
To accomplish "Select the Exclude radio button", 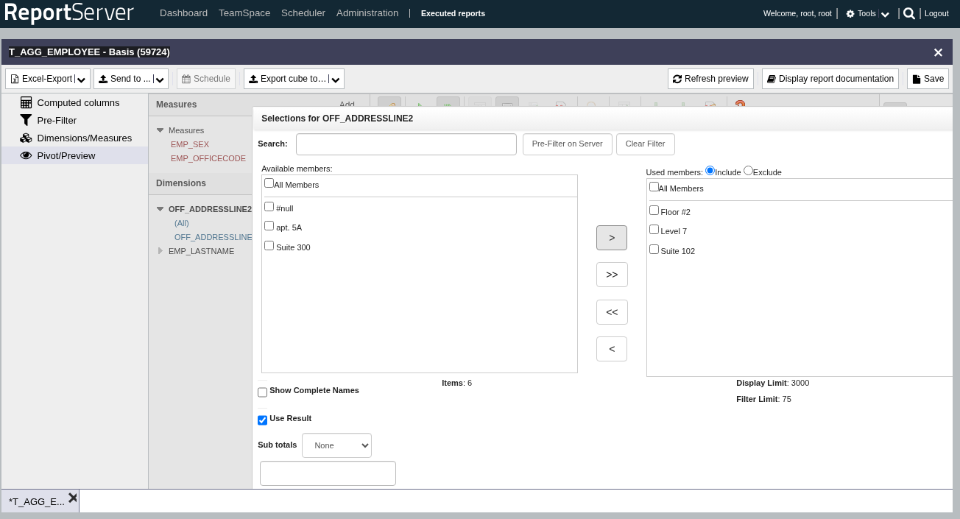I will click(748, 171).
